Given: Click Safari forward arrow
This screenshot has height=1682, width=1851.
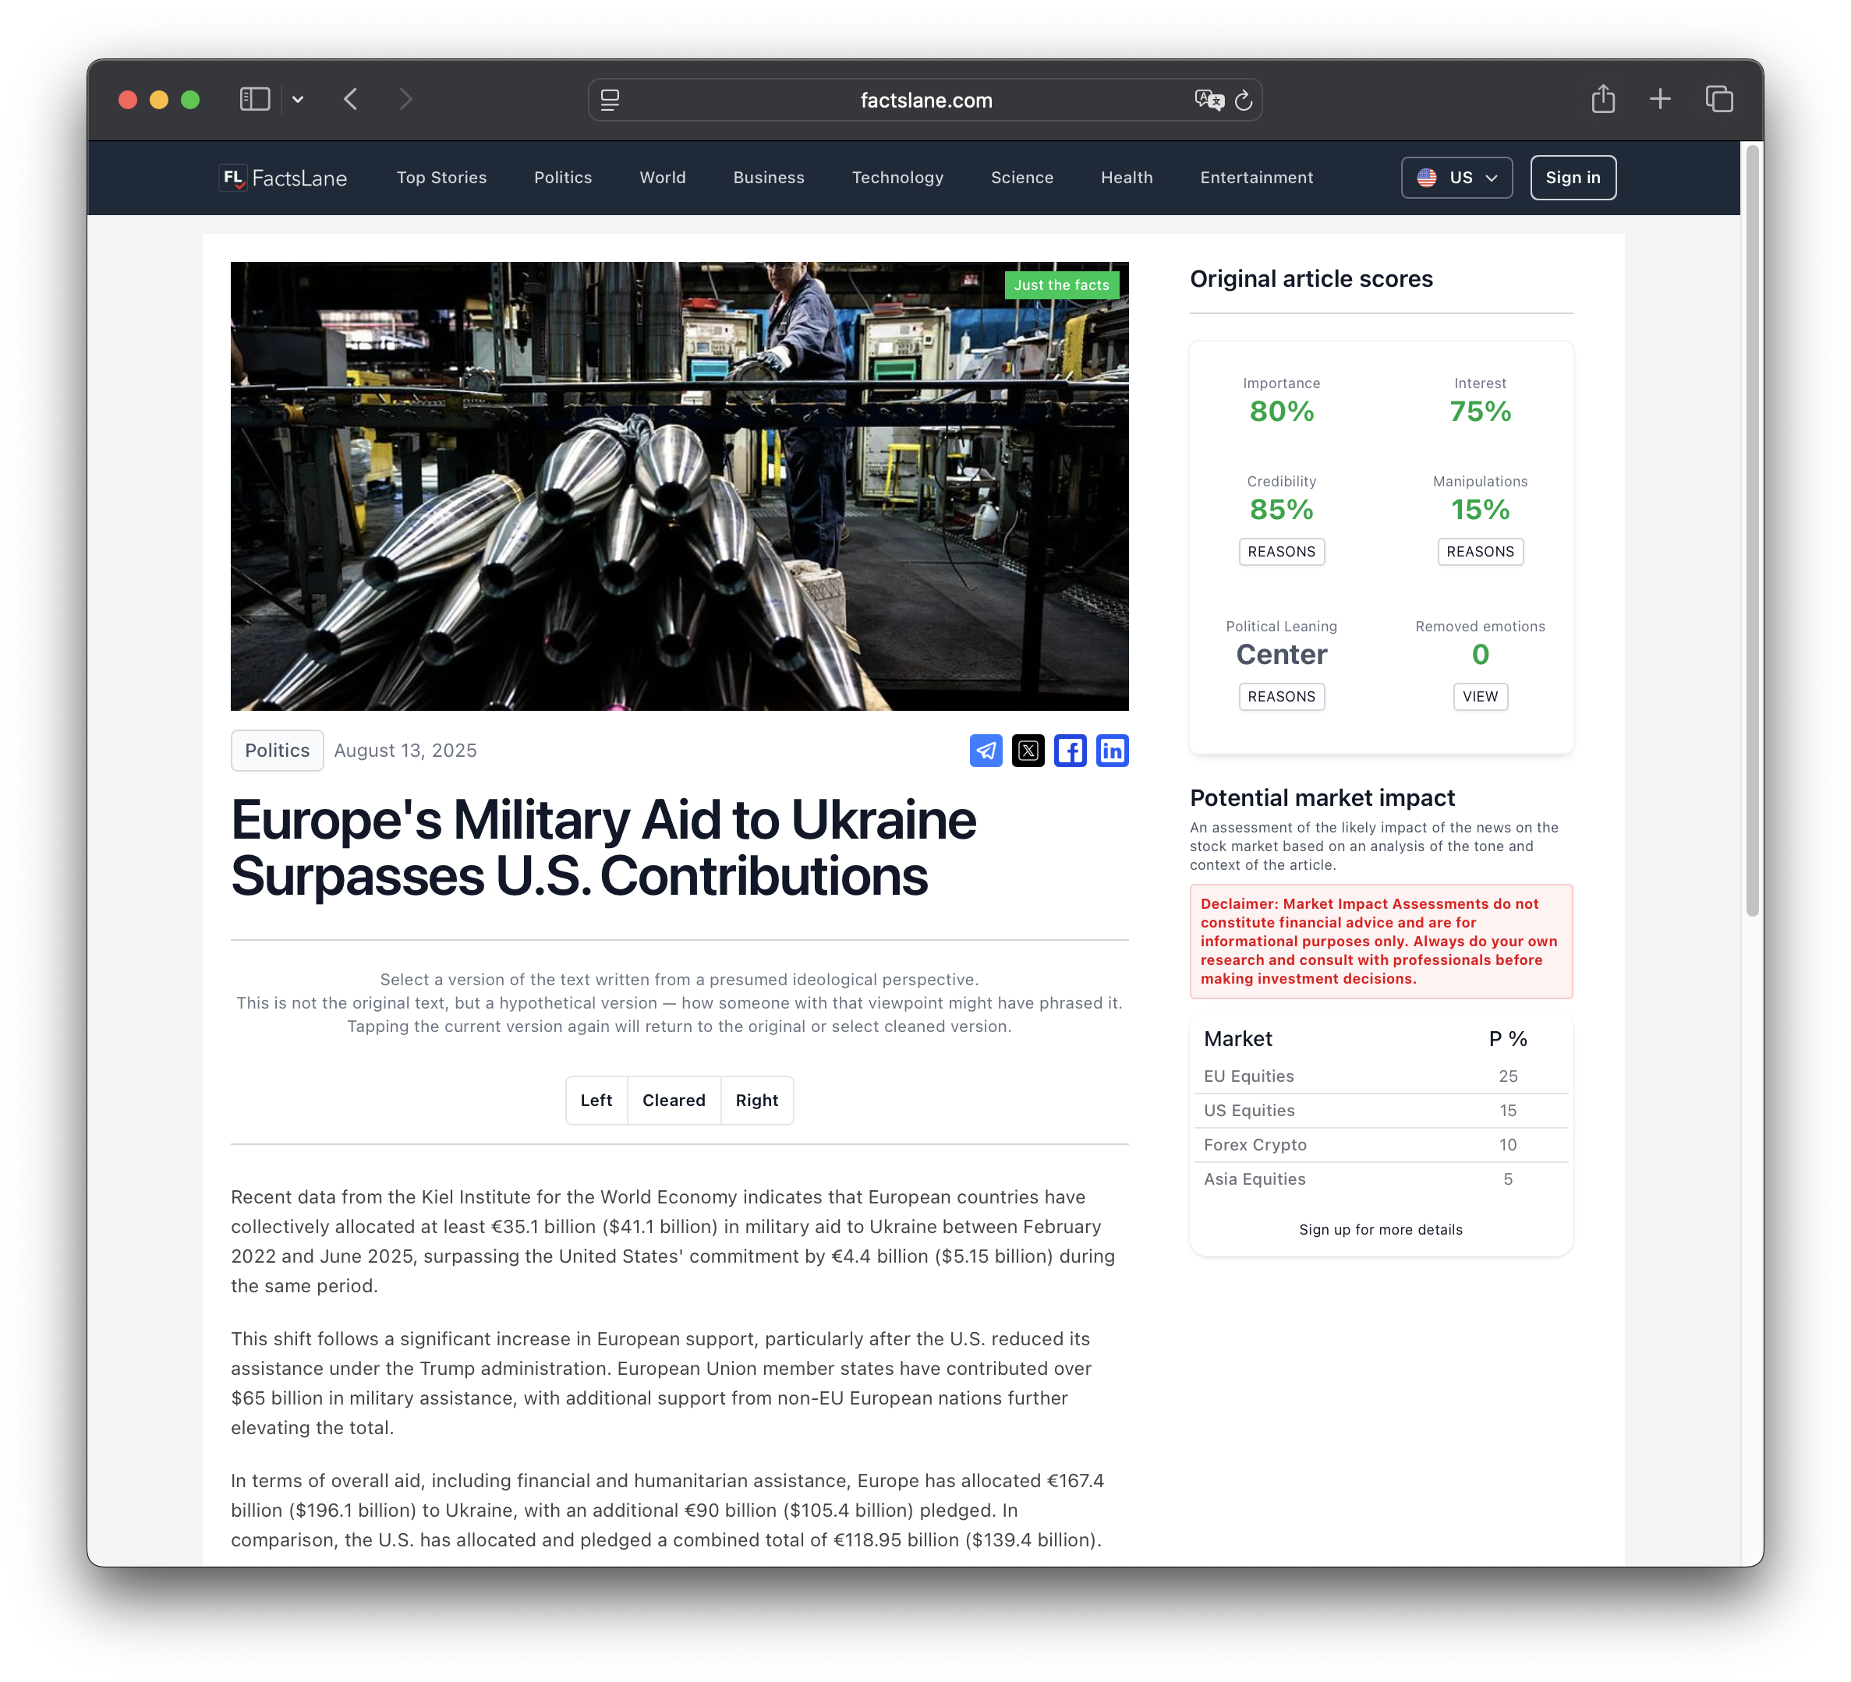Looking at the screenshot, I should pyautogui.click(x=405, y=99).
